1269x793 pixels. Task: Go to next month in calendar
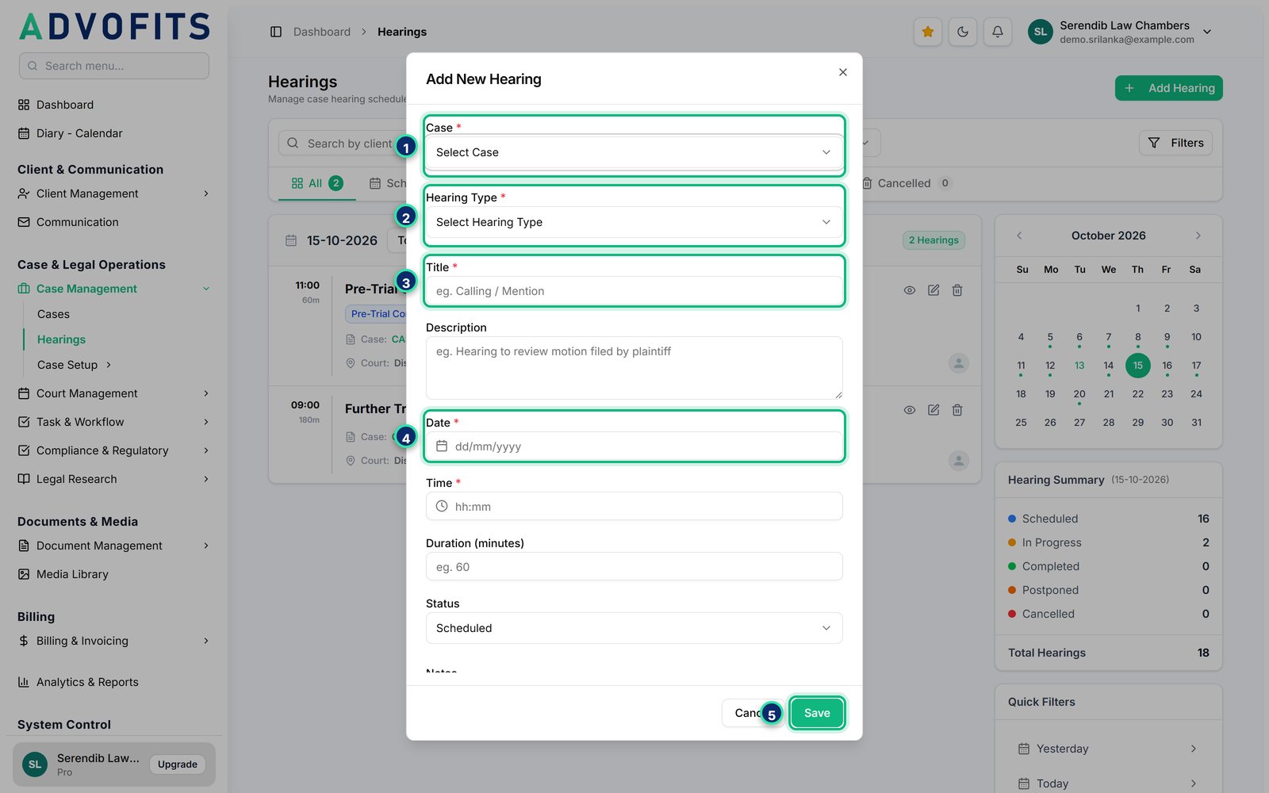1198,236
